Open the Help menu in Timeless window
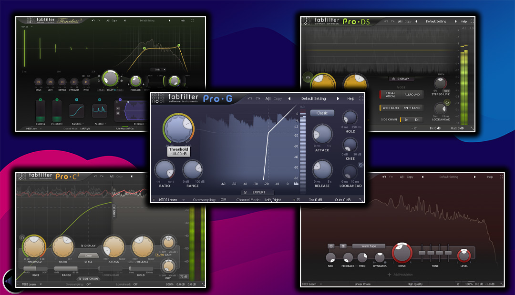This screenshot has width=515, height=295. 183,20
